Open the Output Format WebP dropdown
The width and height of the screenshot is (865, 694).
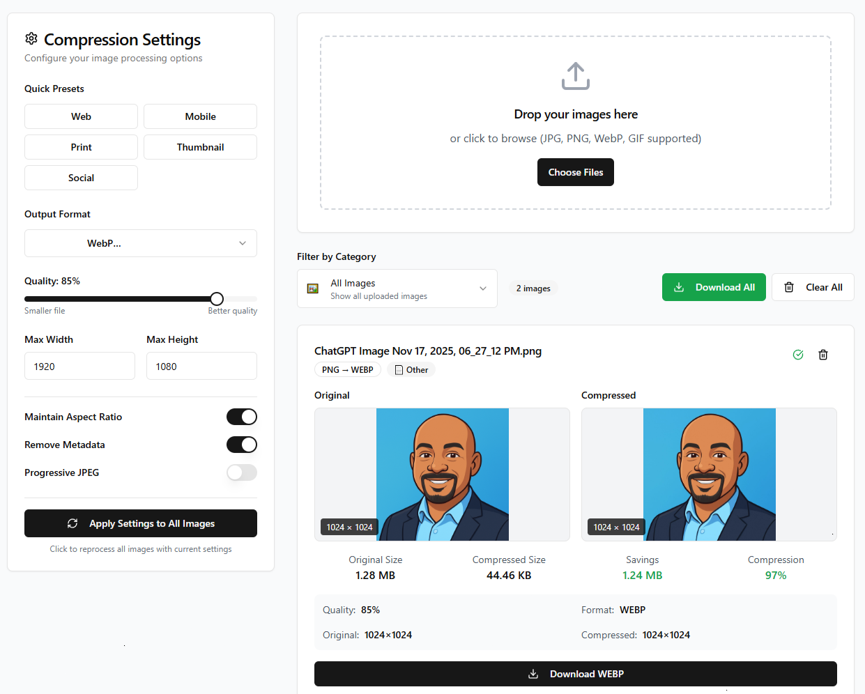(141, 243)
